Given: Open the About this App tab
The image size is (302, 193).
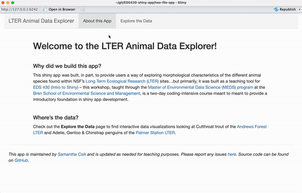Looking at the screenshot, I should (x=97, y=21).
